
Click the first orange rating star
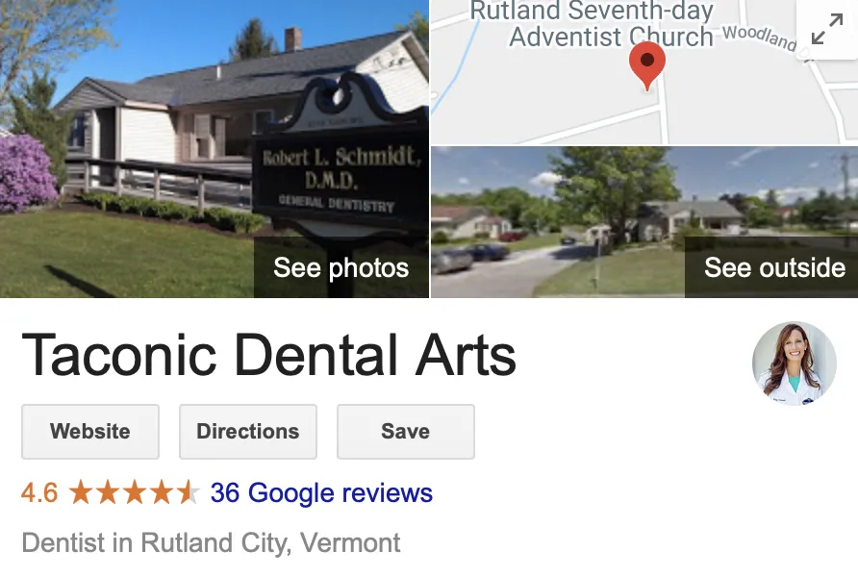pos(81,492)
